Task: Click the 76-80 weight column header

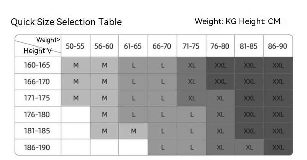Action: tap(220, 46)
